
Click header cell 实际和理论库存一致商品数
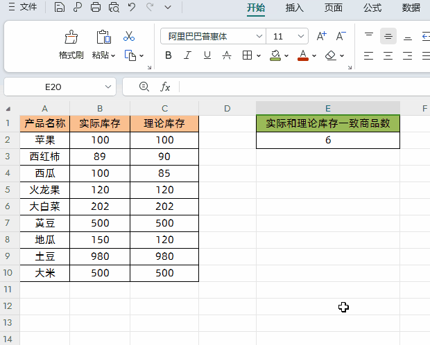(328, 123)
